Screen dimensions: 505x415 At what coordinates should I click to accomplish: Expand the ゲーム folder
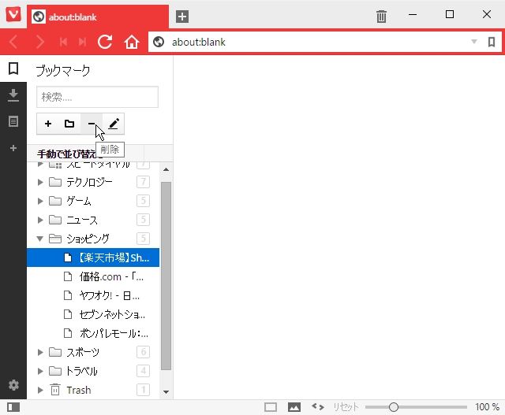coord(40,202)
